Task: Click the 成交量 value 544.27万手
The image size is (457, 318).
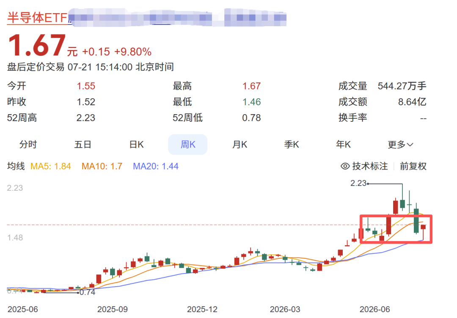Action: (402, 86)
